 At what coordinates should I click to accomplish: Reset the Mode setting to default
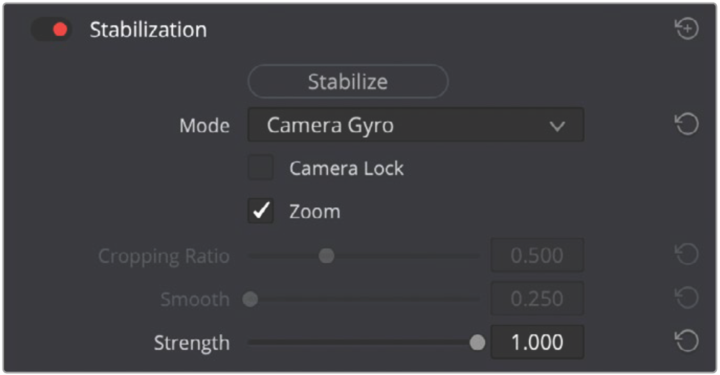click(687, 125)
